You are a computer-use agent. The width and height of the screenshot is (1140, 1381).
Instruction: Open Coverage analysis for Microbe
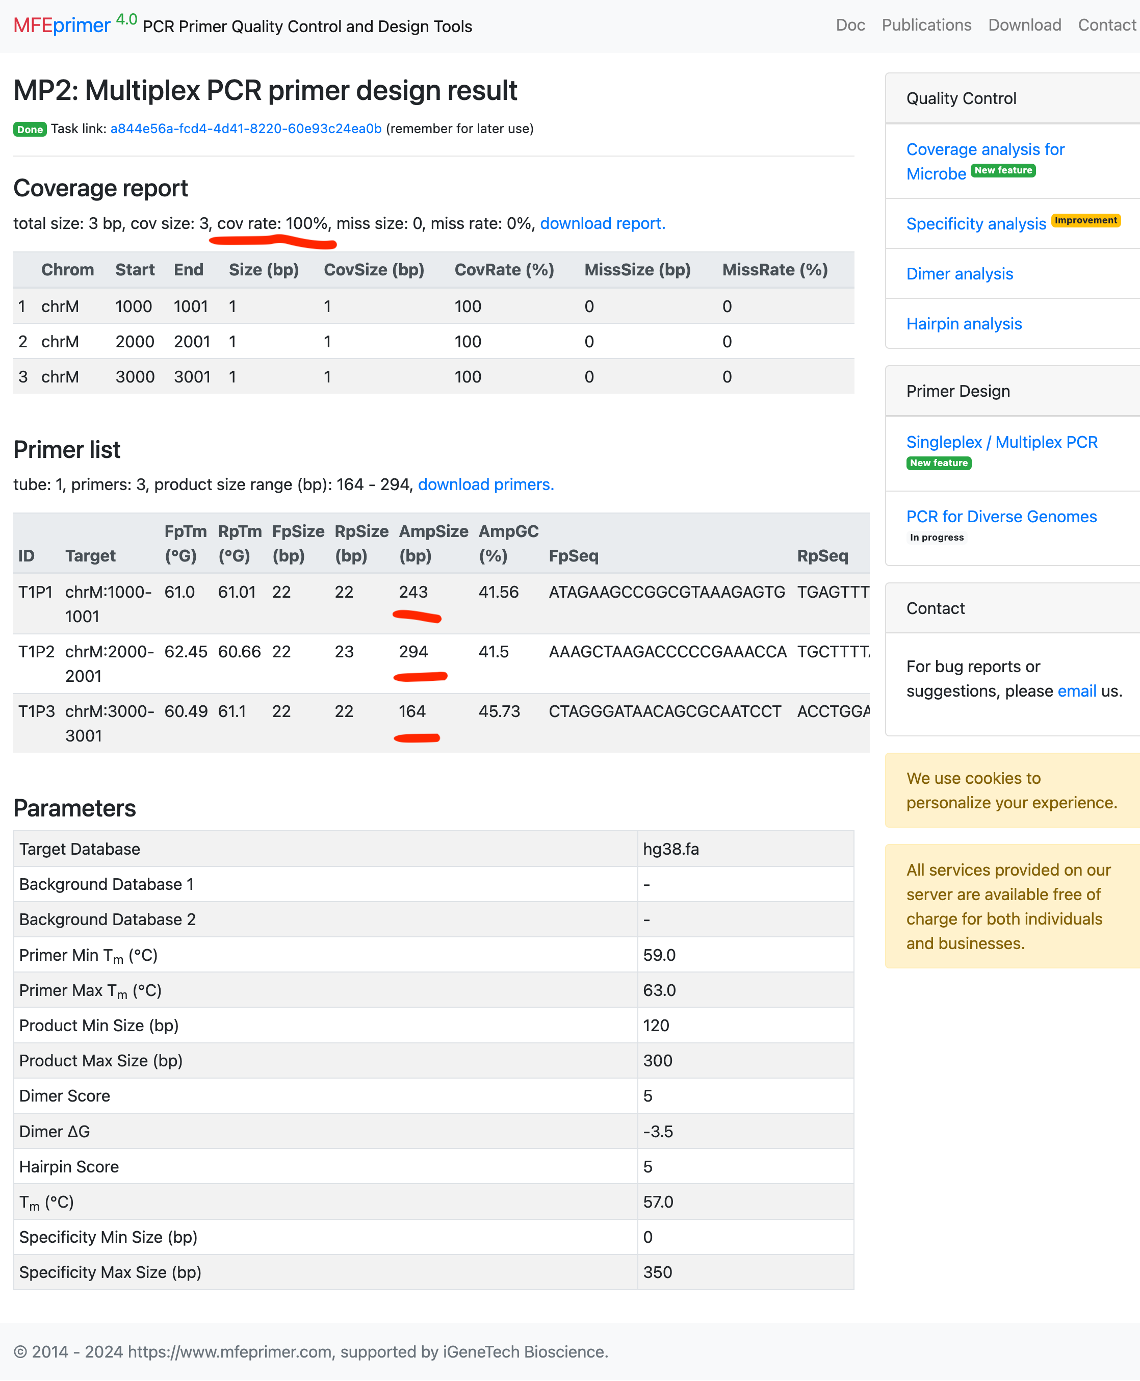click(984, 150)
